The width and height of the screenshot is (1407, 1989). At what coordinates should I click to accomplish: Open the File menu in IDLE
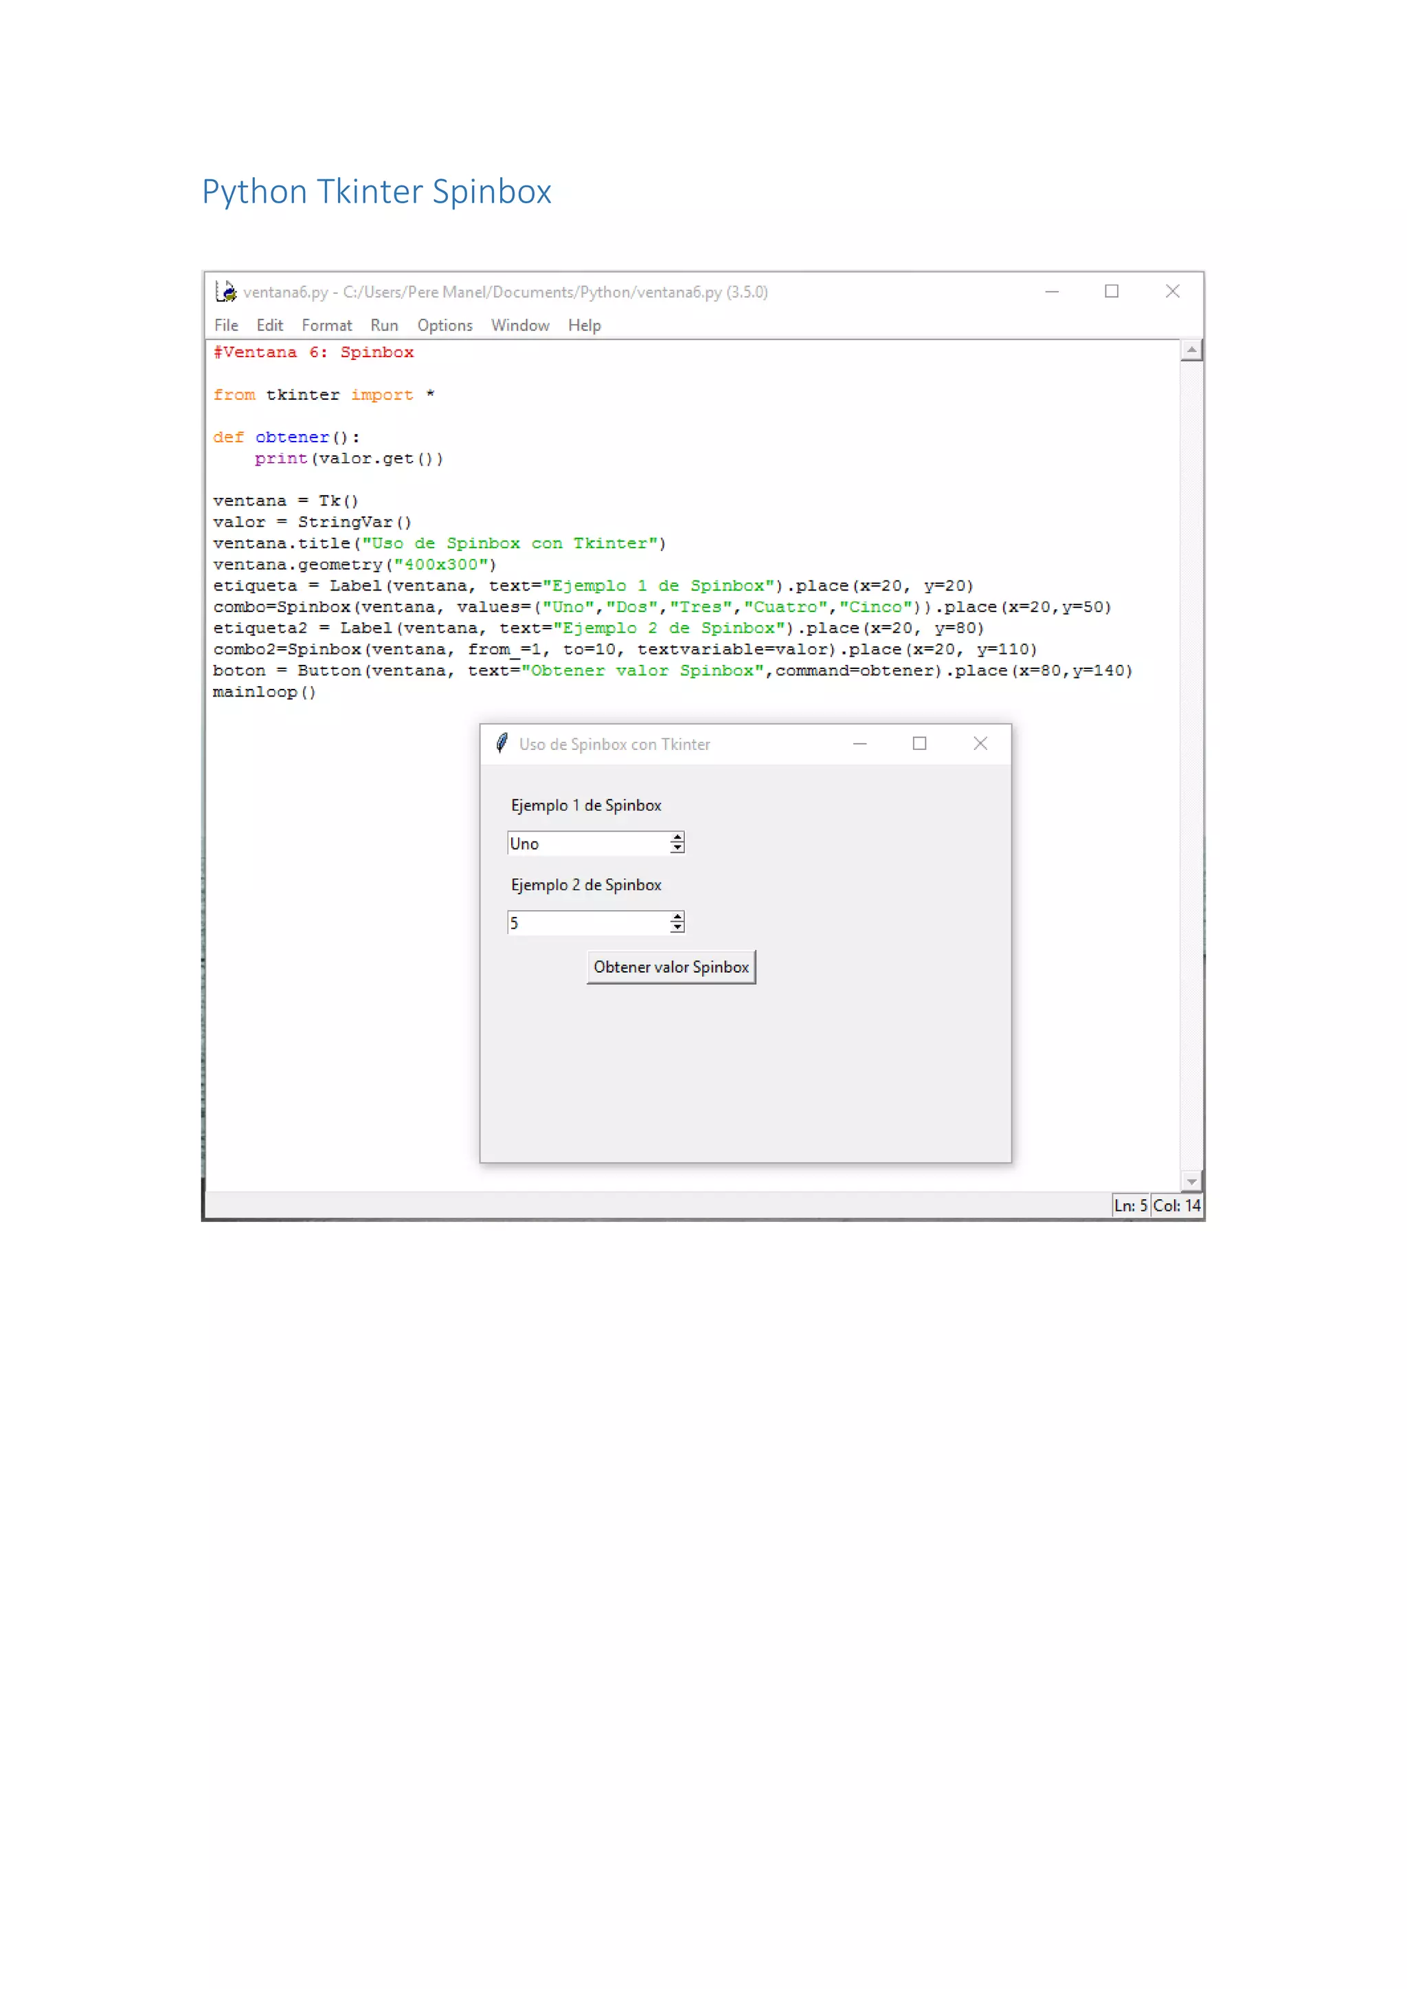pos(226,325)
